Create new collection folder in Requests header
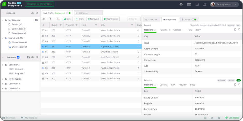 (x=28, y=57)
